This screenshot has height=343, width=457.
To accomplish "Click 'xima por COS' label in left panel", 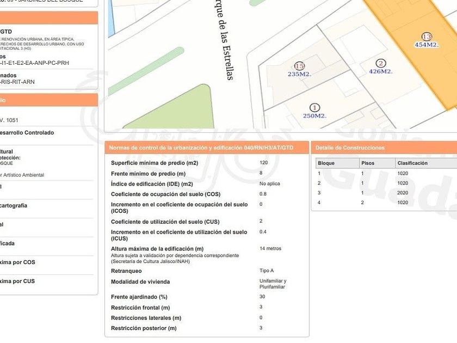I will (x=17, y=262).
